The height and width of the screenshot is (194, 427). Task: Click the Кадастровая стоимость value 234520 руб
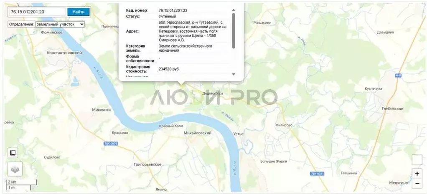click(169, 69)
